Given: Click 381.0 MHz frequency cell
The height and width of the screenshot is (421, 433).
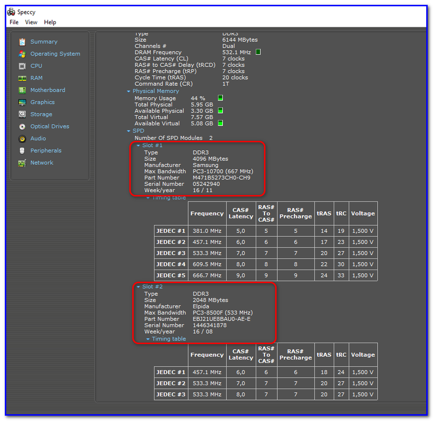Looking at the screenshot, I should coord(207,231).
